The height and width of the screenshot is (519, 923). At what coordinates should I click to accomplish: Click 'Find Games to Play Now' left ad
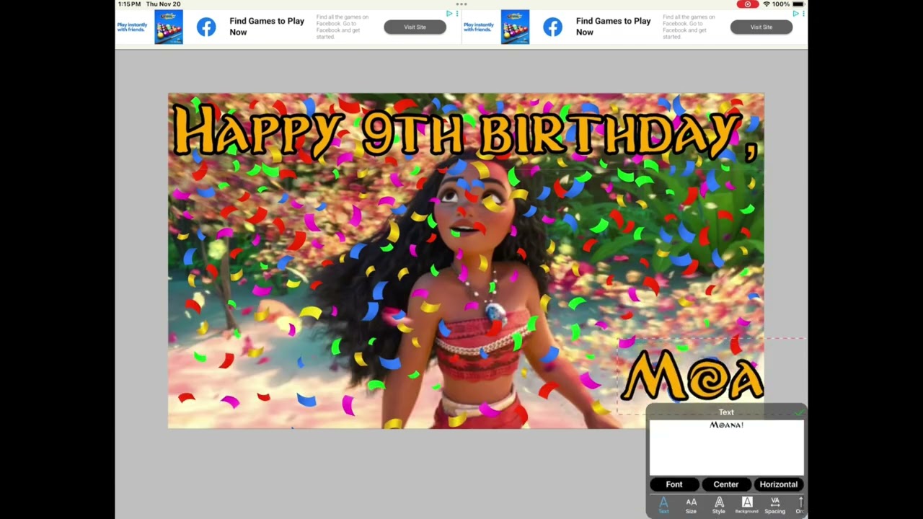pyautogui.click(x=267, y=27)
